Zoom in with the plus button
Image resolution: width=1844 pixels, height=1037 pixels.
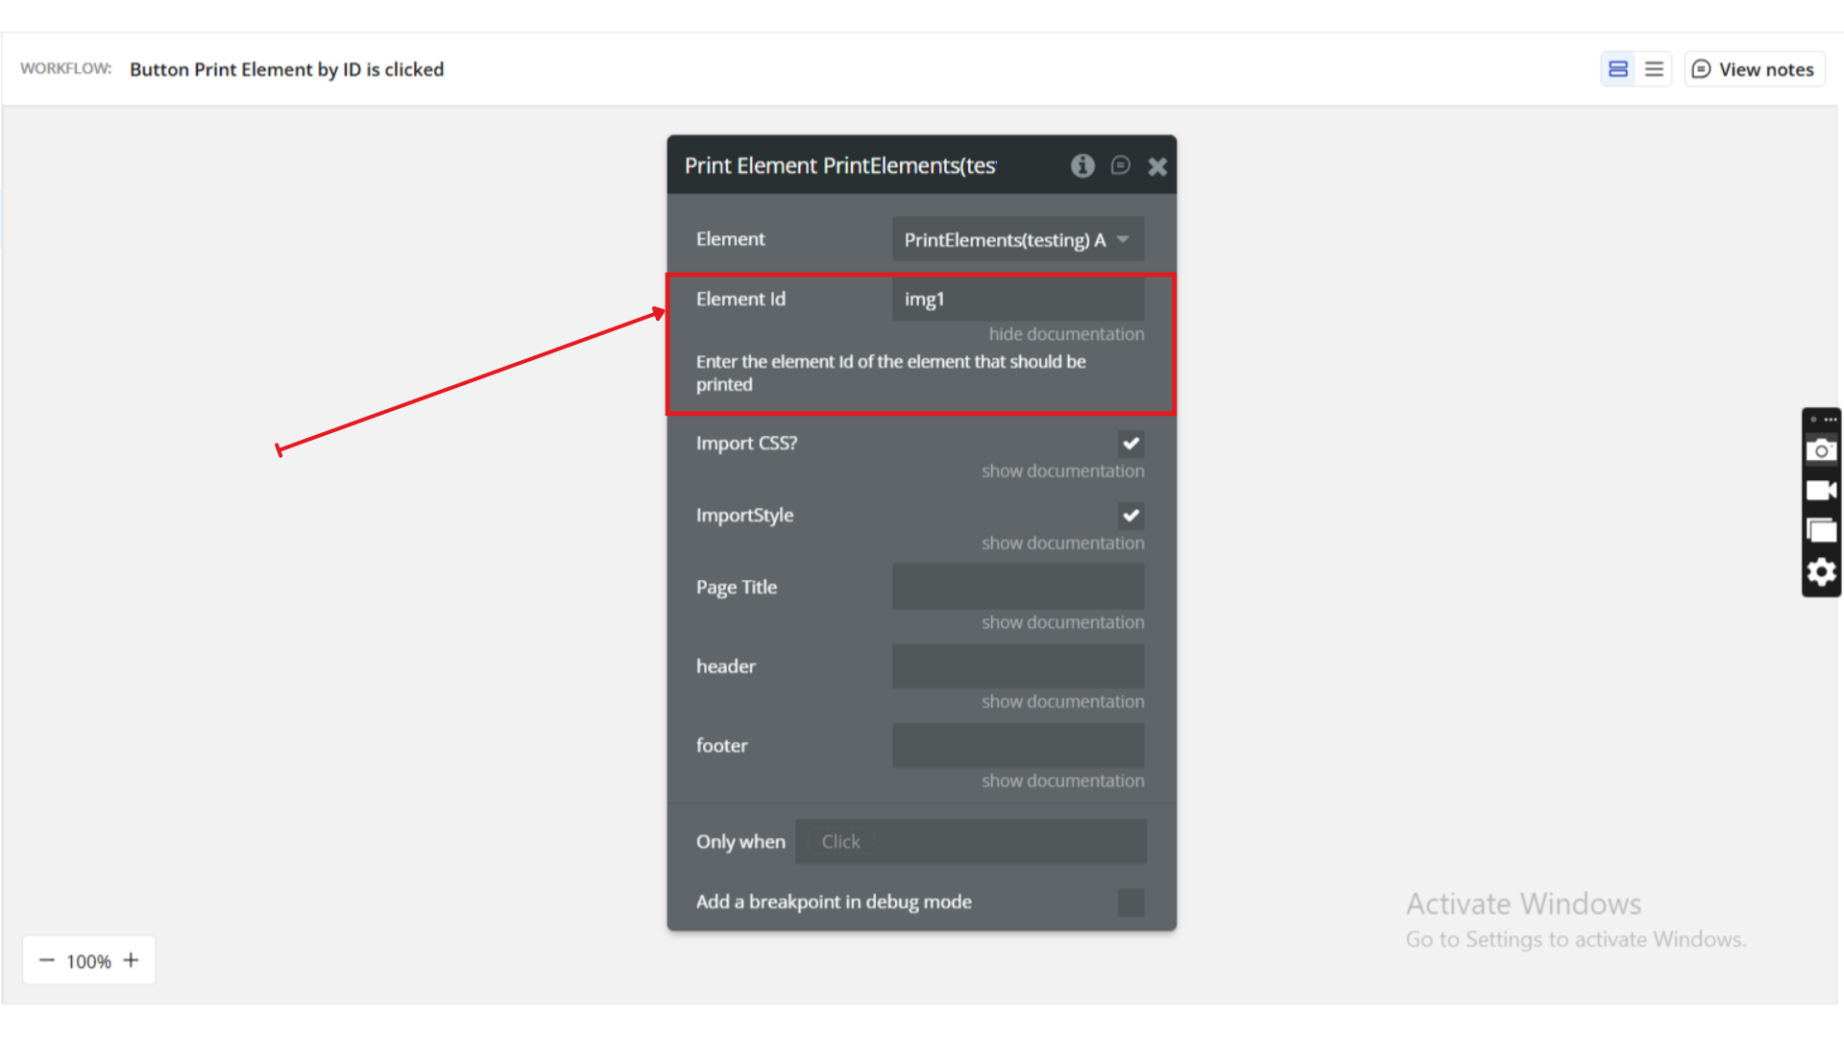132,960
